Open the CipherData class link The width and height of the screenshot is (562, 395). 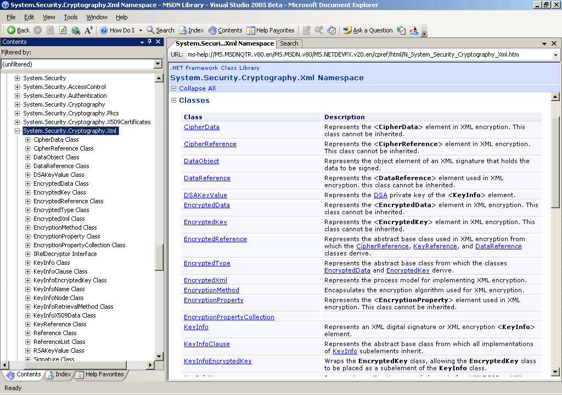point(201,127)
